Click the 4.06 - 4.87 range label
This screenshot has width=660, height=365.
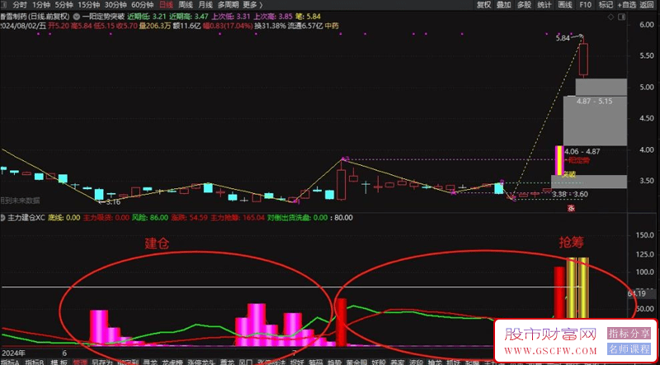(583, 151)
